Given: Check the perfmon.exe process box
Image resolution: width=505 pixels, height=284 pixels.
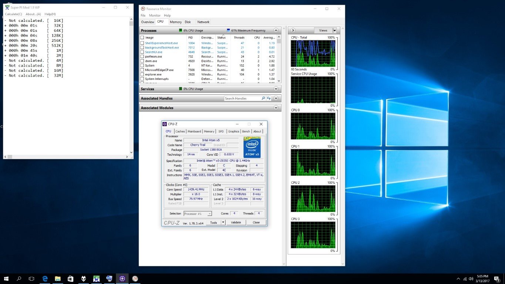Looking at the screenshot, I should [x=142, y=57].
